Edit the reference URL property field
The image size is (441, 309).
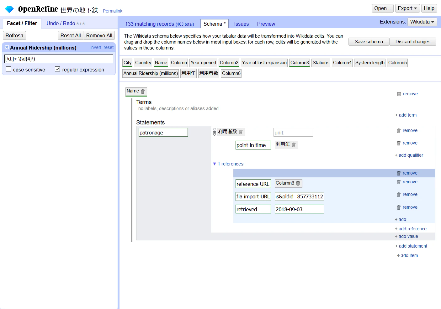coord(253,184)
